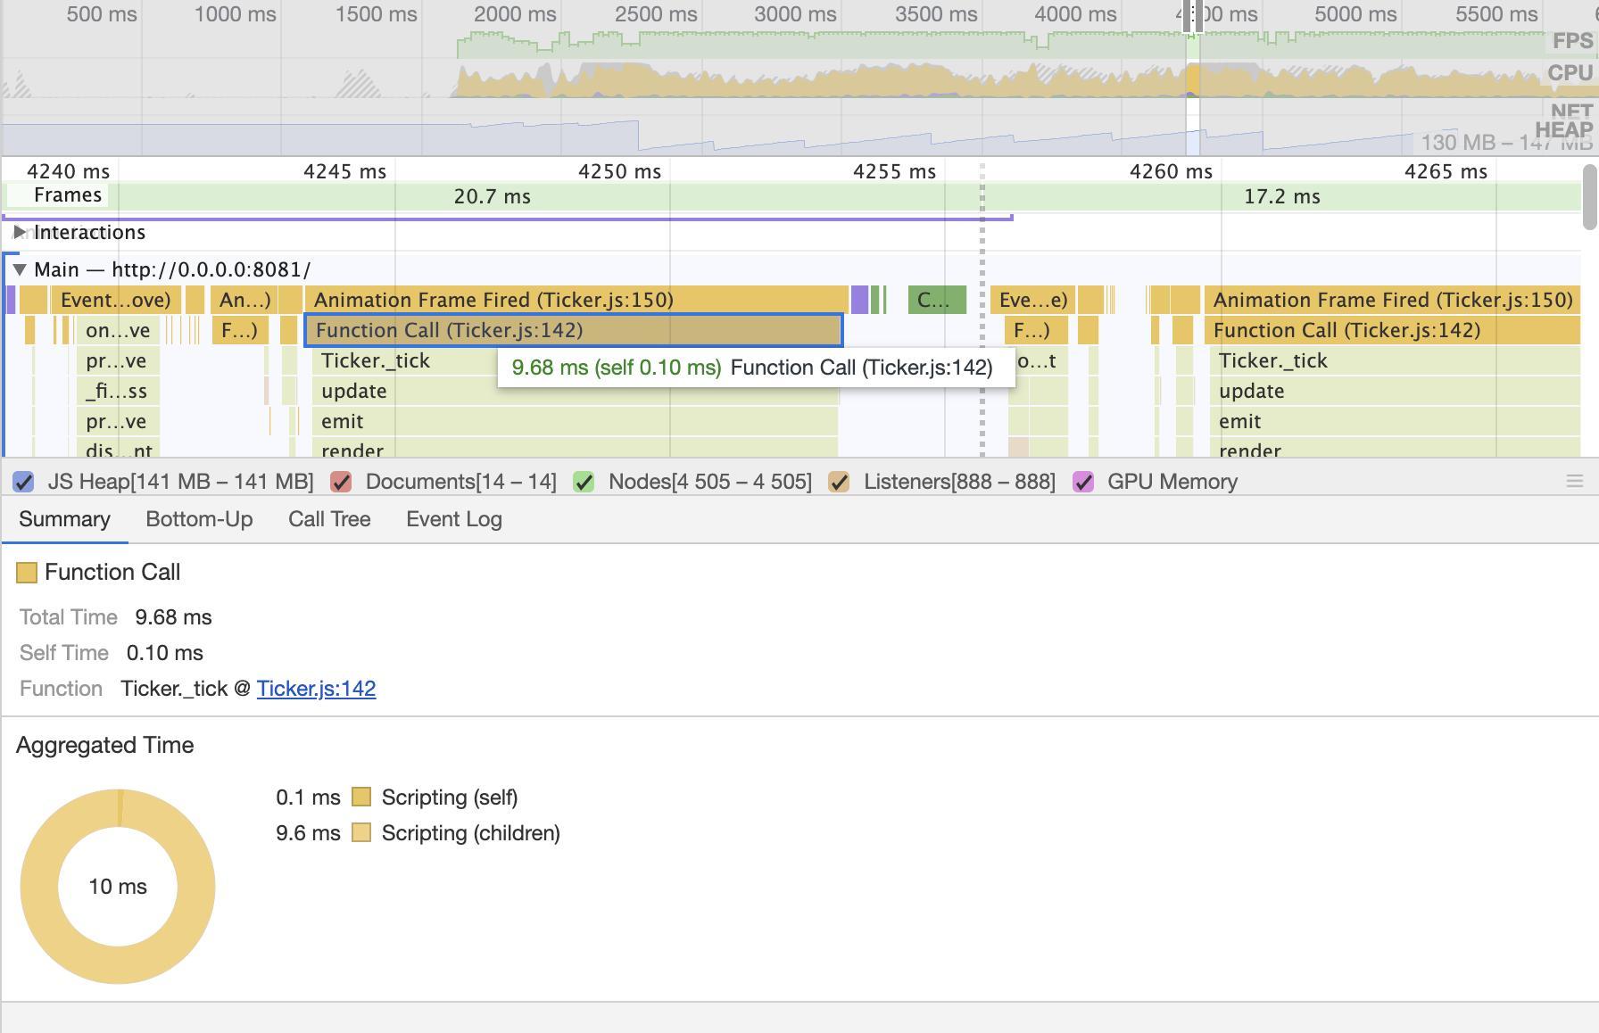
Task: Disable the Nodes counter checkbox
Action: 584,483
